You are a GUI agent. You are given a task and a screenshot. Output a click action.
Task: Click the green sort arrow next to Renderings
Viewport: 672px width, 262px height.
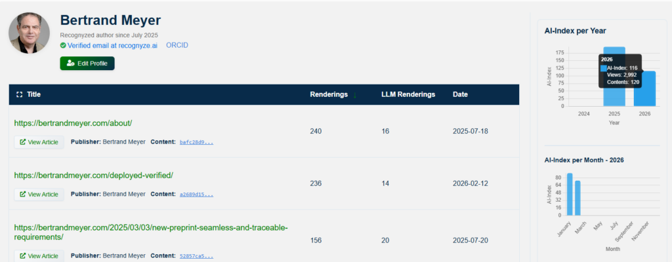click(x=355, y=95)
